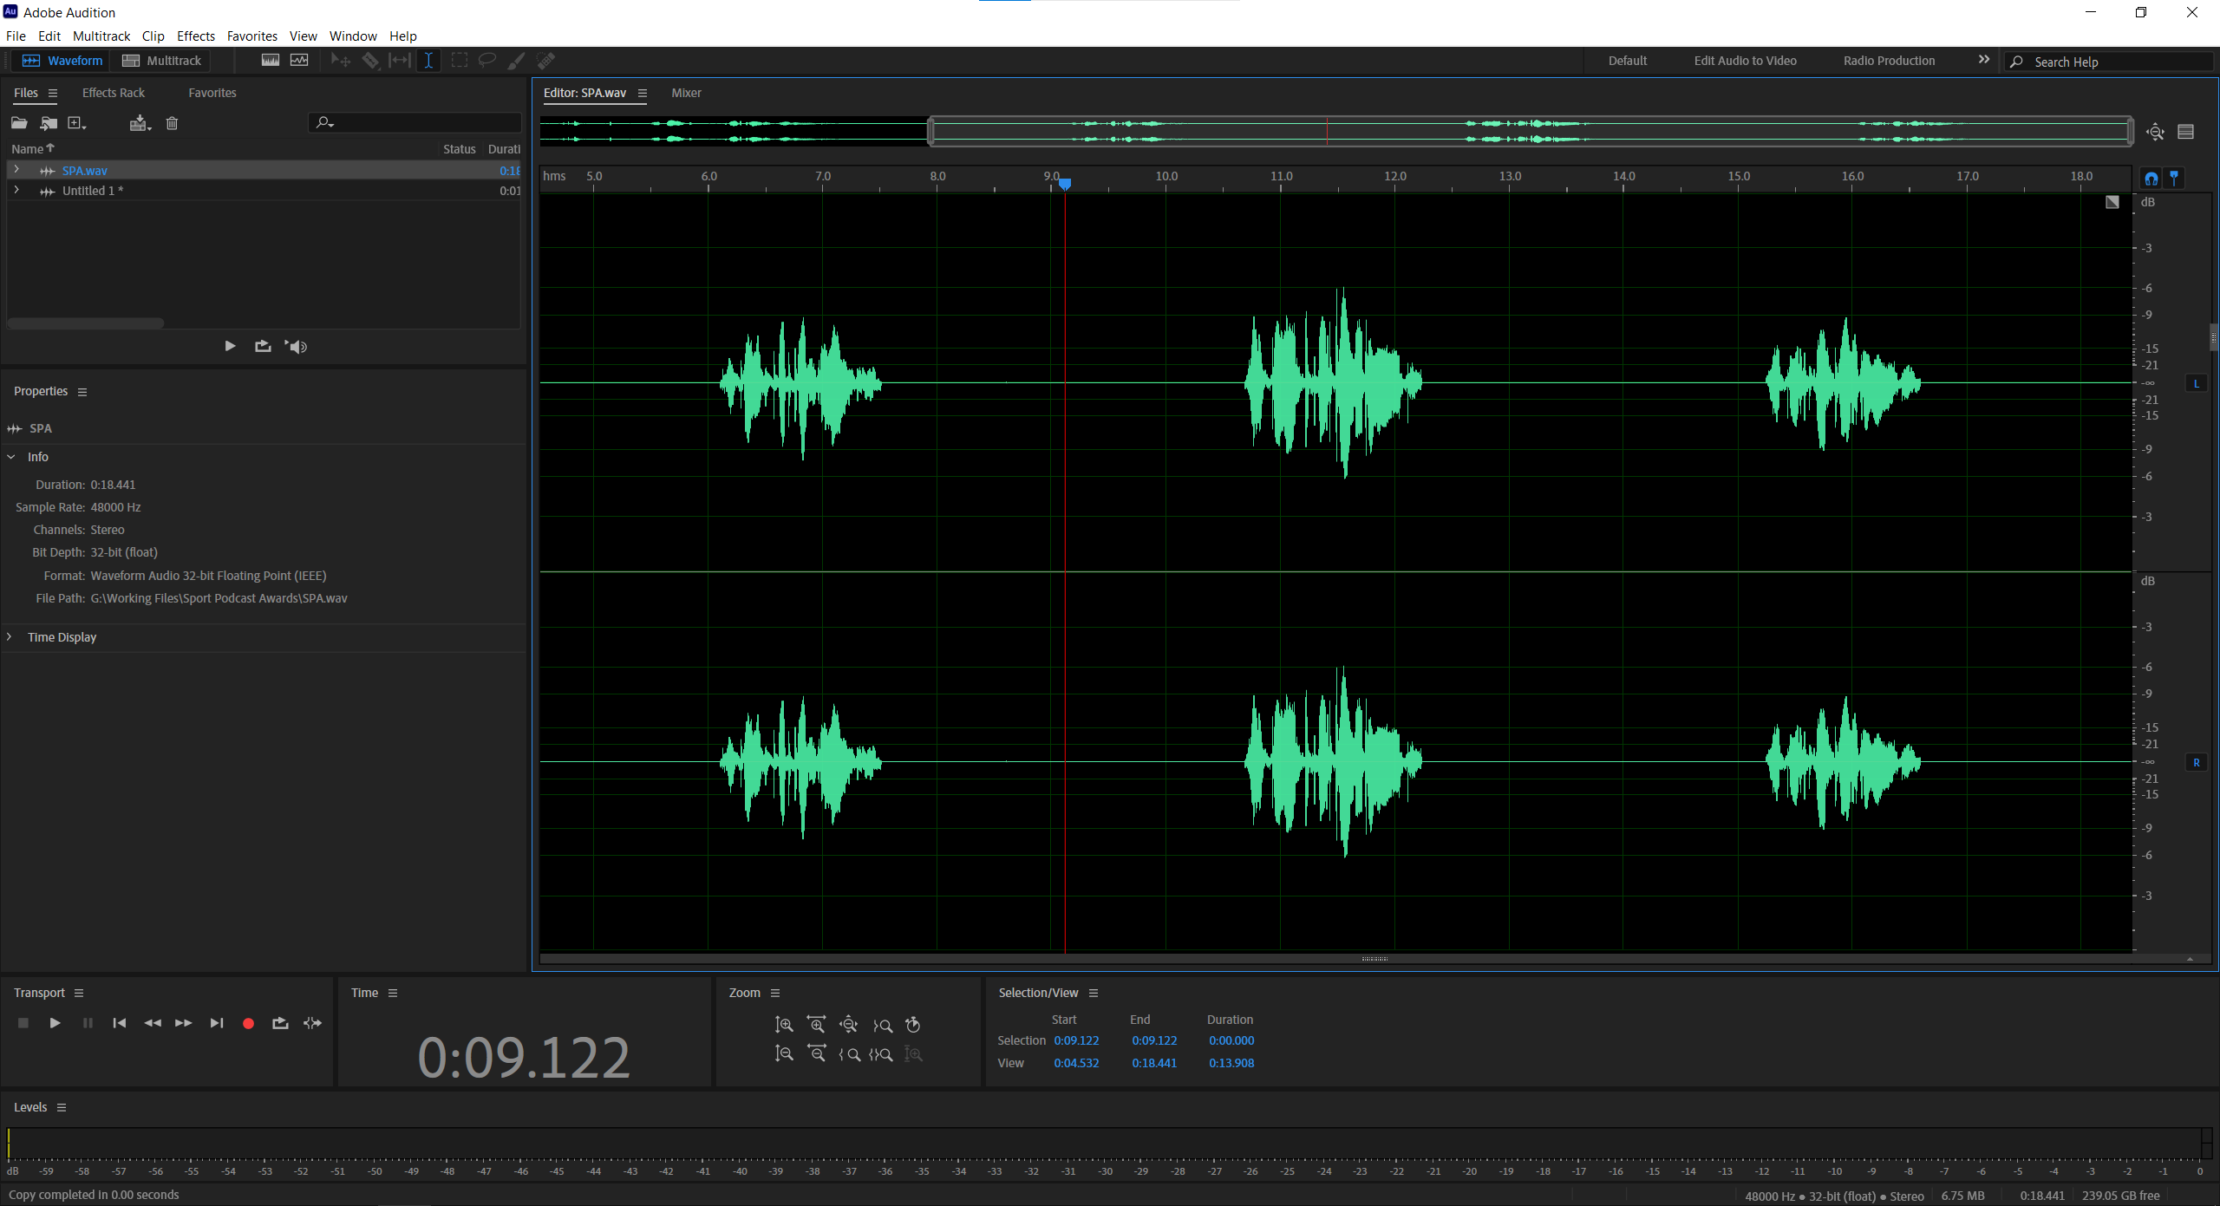
Task: Switch to Mixer tab
Action: coord(686,93)
